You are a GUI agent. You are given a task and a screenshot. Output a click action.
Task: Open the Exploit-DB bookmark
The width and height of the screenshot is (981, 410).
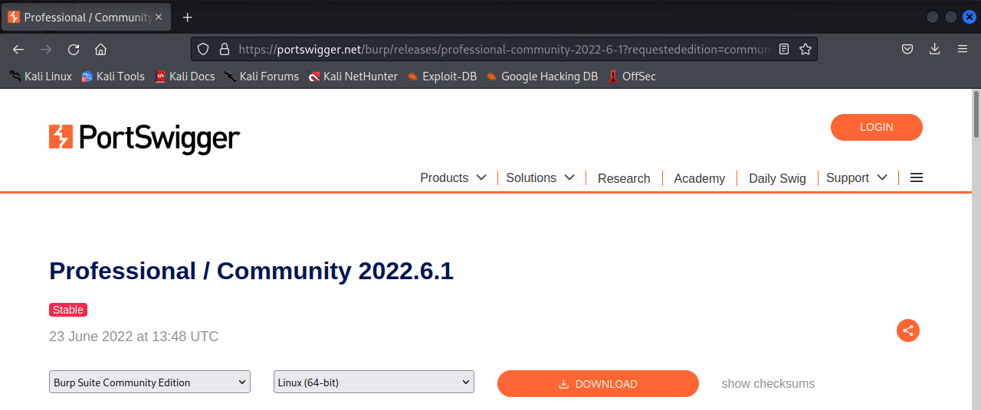441,76
